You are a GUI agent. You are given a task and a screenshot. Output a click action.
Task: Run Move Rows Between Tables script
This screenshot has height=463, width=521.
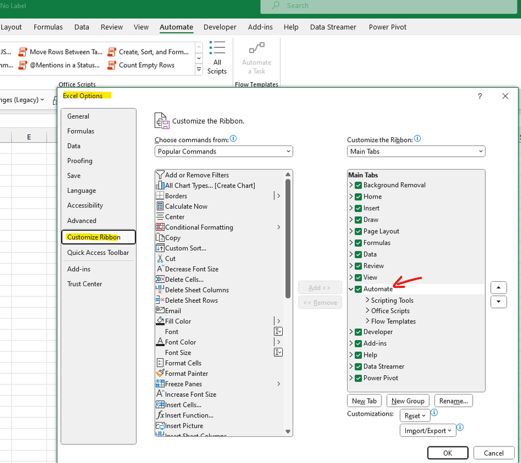point(60,52)
